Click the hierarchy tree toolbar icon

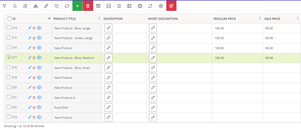point(36,6)
